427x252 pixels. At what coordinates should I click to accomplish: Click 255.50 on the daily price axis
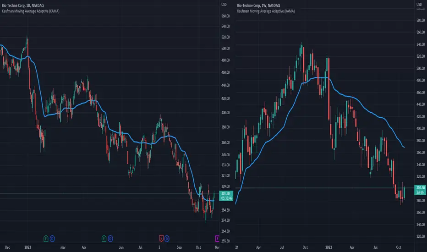point(225,241)
